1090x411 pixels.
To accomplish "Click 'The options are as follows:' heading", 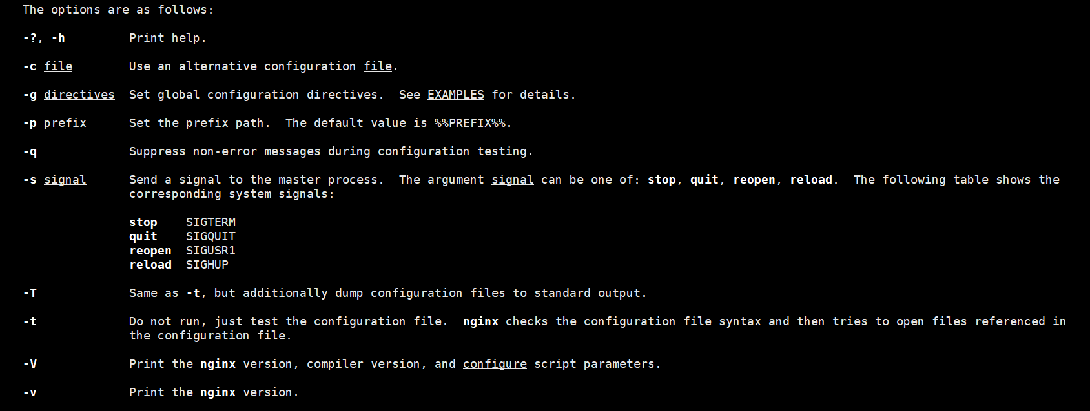I will point(118,10).
